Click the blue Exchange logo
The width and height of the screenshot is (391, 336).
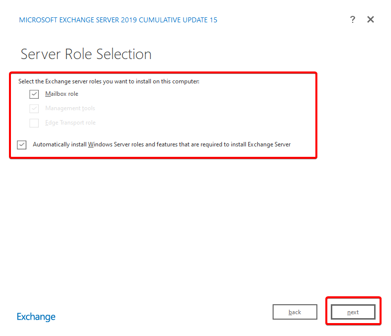(36, 317)
